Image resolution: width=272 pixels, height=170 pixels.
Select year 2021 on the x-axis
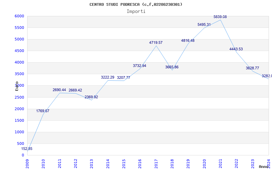pyautogui.click(x=220, y=164)
